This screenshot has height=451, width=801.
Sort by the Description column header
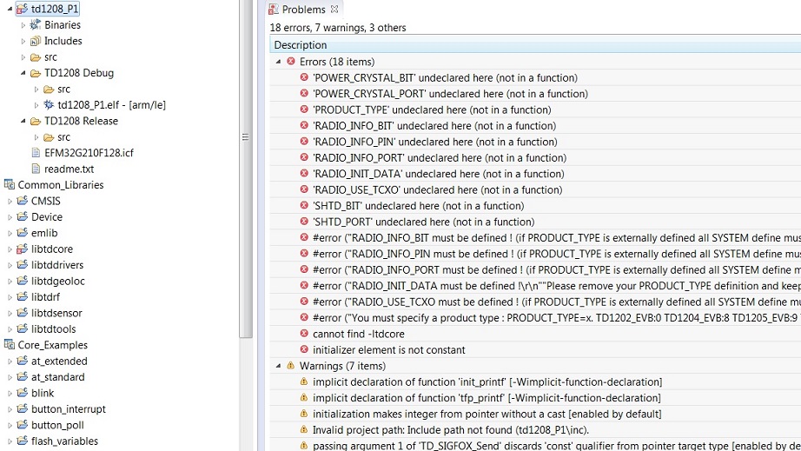tap(535, 45)
